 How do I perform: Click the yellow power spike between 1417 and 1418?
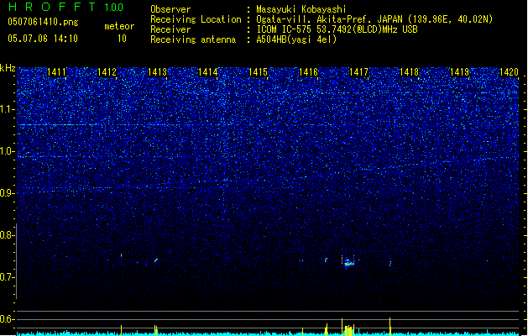390,326
